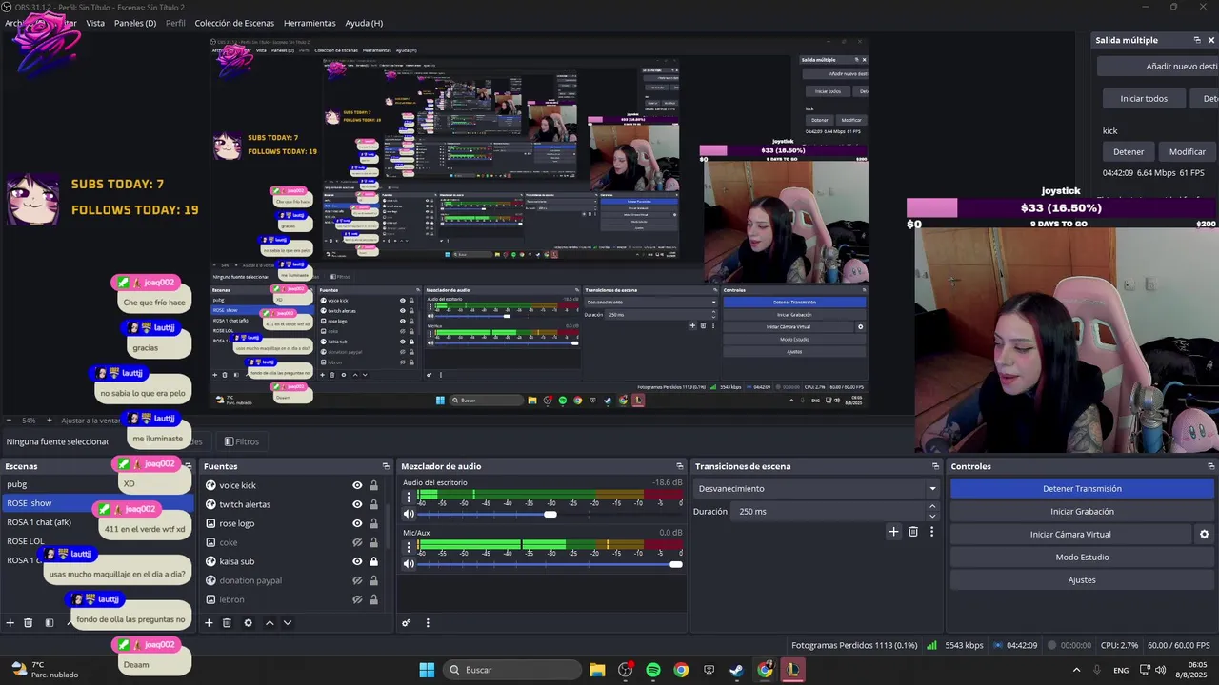This screenshot has width=1219, height=685.
Task: Hide the rose logo source
Action: click(x=357, y=523)
